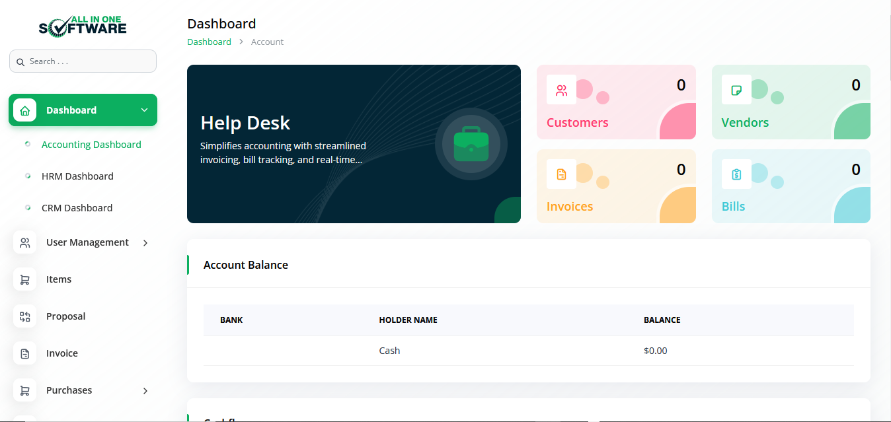
Task: Expand the Purchases submenu arrow
Action: (145, 391)
